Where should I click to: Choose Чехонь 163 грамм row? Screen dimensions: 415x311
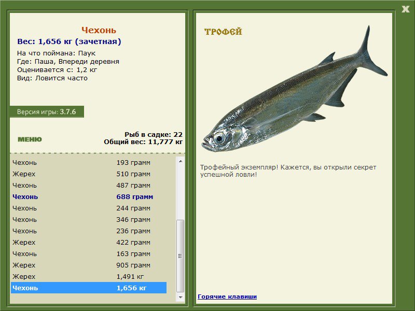click(x=88, y=254)
